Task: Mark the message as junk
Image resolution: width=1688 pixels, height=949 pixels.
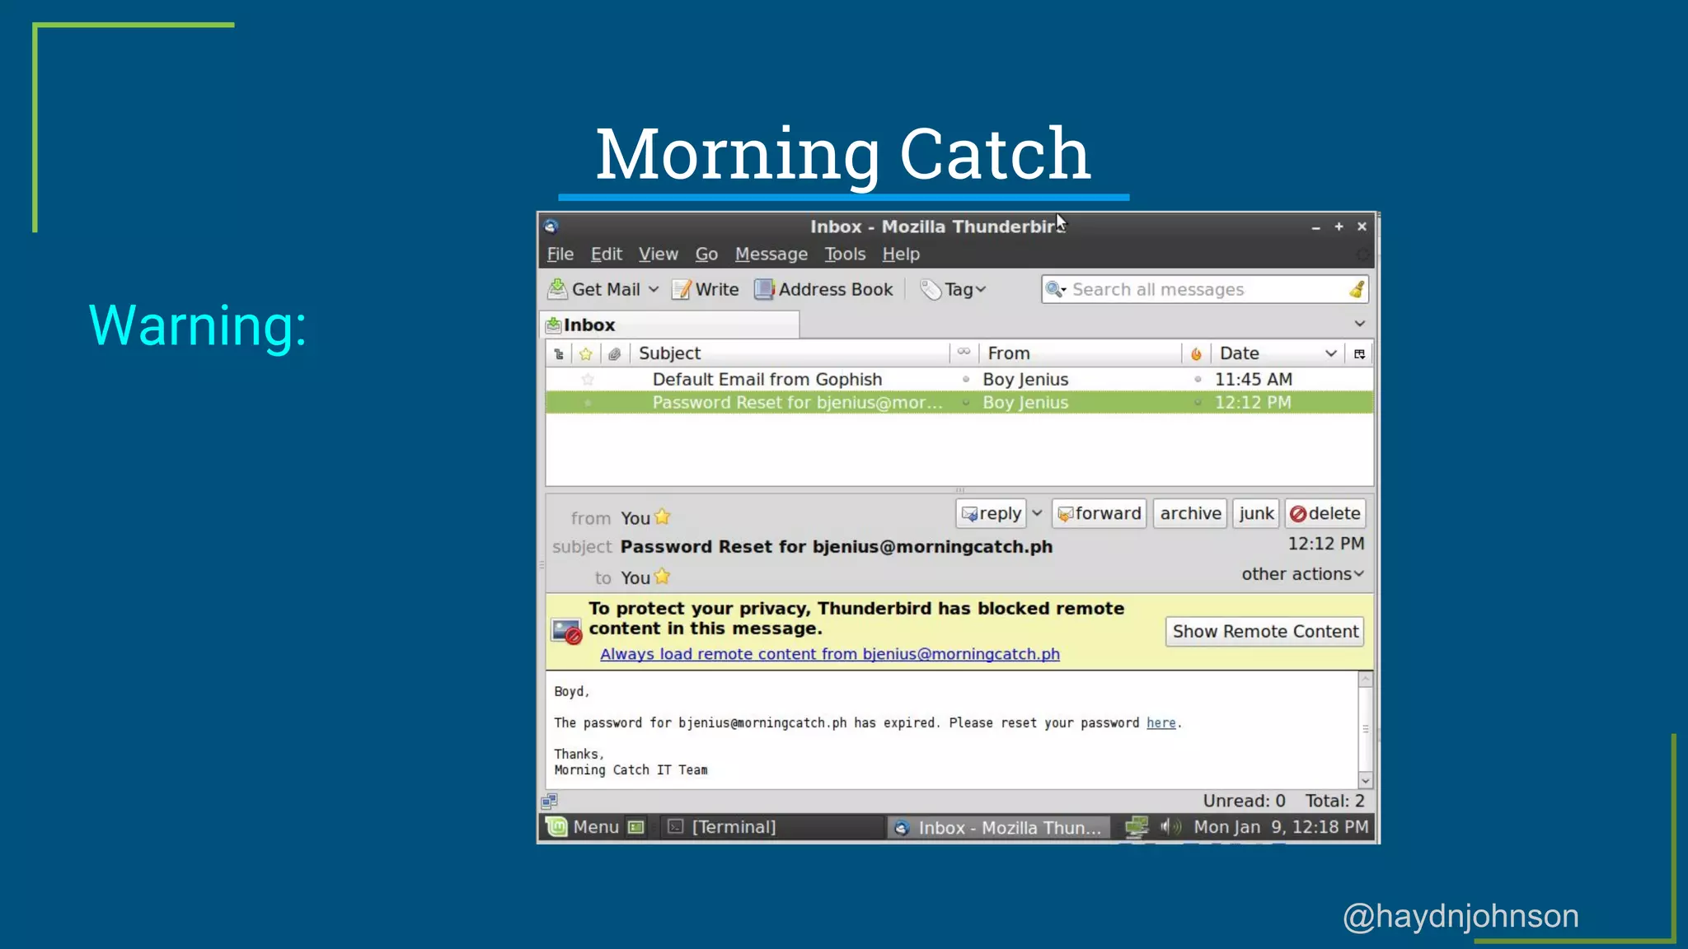Action: 1256,513
